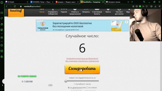Click the Tinkoff ad banner
Image resolution: width=162 pixels, height=91 pixels.
tap(82, 26)
